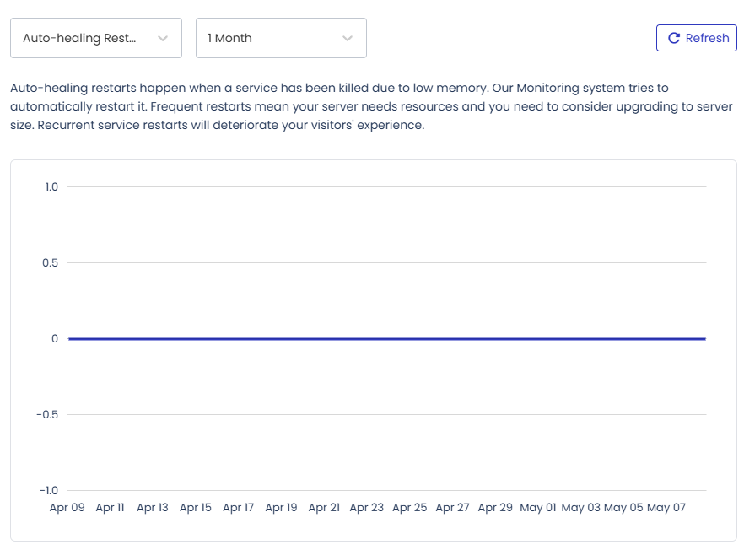This screenshot has height=550, width=744.
Task: Click the -0.5 y-axis value
Action: [47, 415]
